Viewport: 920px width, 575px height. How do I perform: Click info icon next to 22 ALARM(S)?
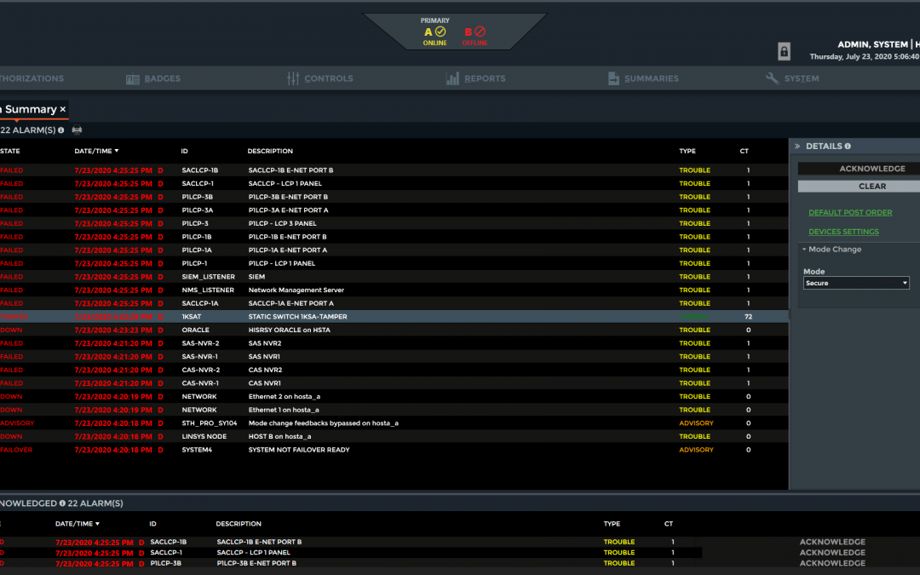click(61, 130)
